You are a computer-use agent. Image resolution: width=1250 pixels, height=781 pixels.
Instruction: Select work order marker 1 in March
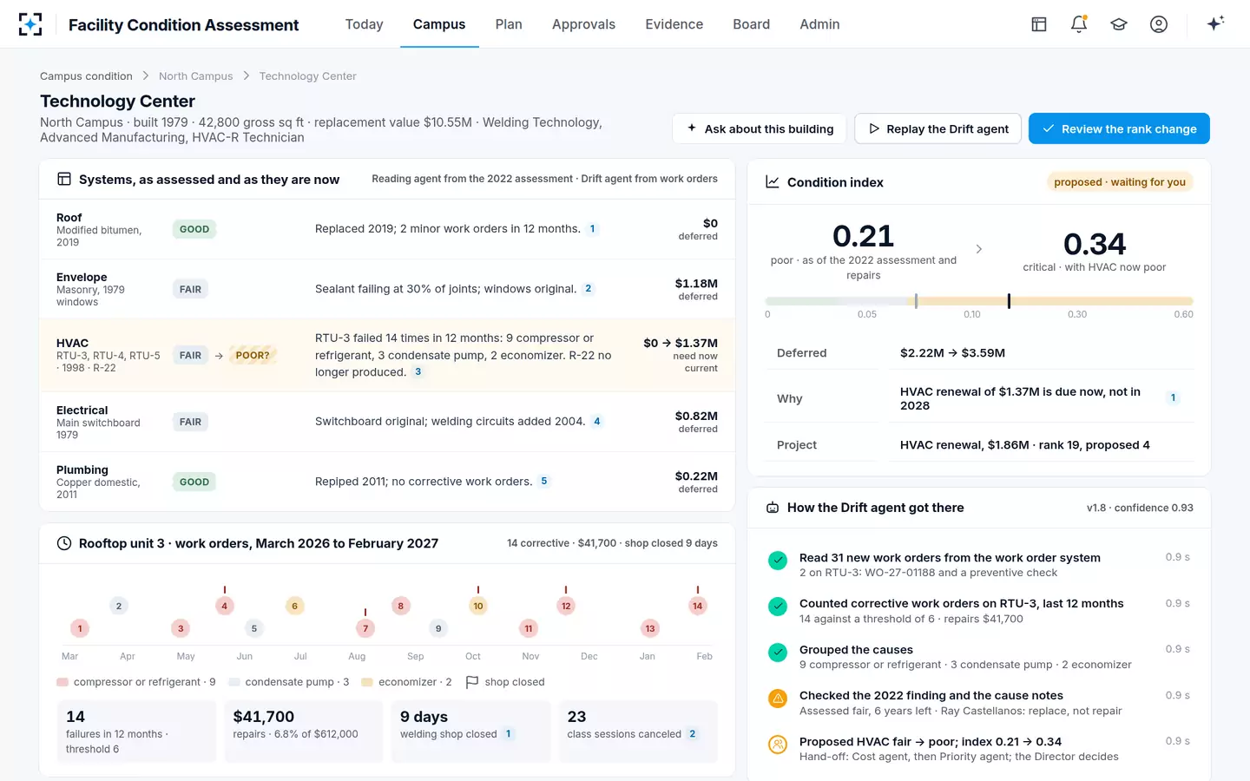80,628
